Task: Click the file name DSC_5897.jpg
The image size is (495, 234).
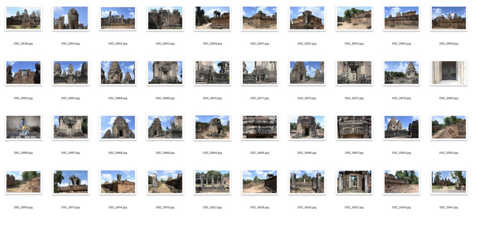Action: [x=354, y=153]
